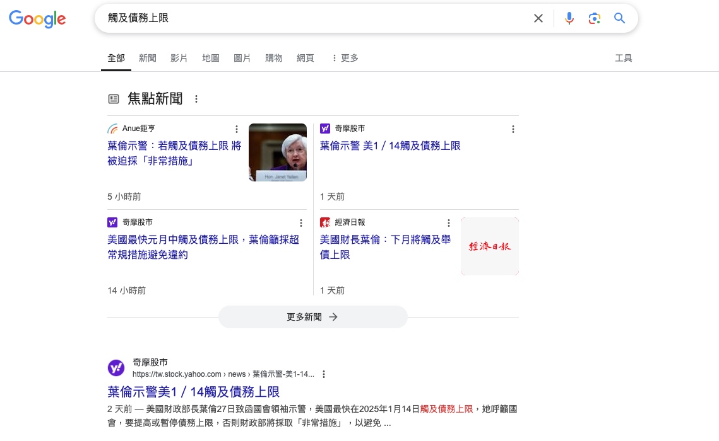Click the magnifying glass search button

pyautogui.click(x=619, y=18)
